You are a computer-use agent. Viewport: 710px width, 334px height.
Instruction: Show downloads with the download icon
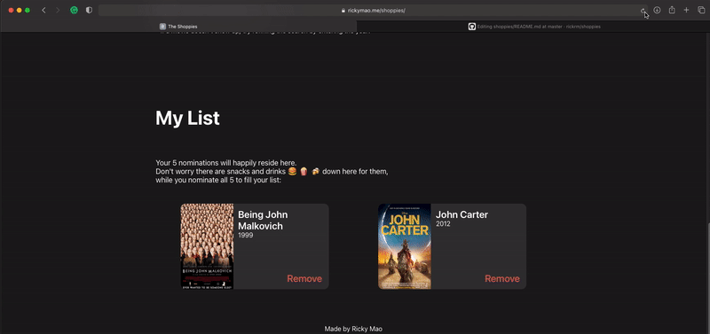(x=657, y=10)
